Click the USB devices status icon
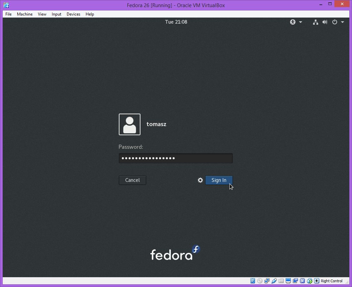 click(x=274, y=281)
